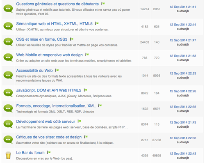Click the bubble icon for JavaScript, DOM forum
Viewport: 205px width, 163px height.
[x=8, y=93]
